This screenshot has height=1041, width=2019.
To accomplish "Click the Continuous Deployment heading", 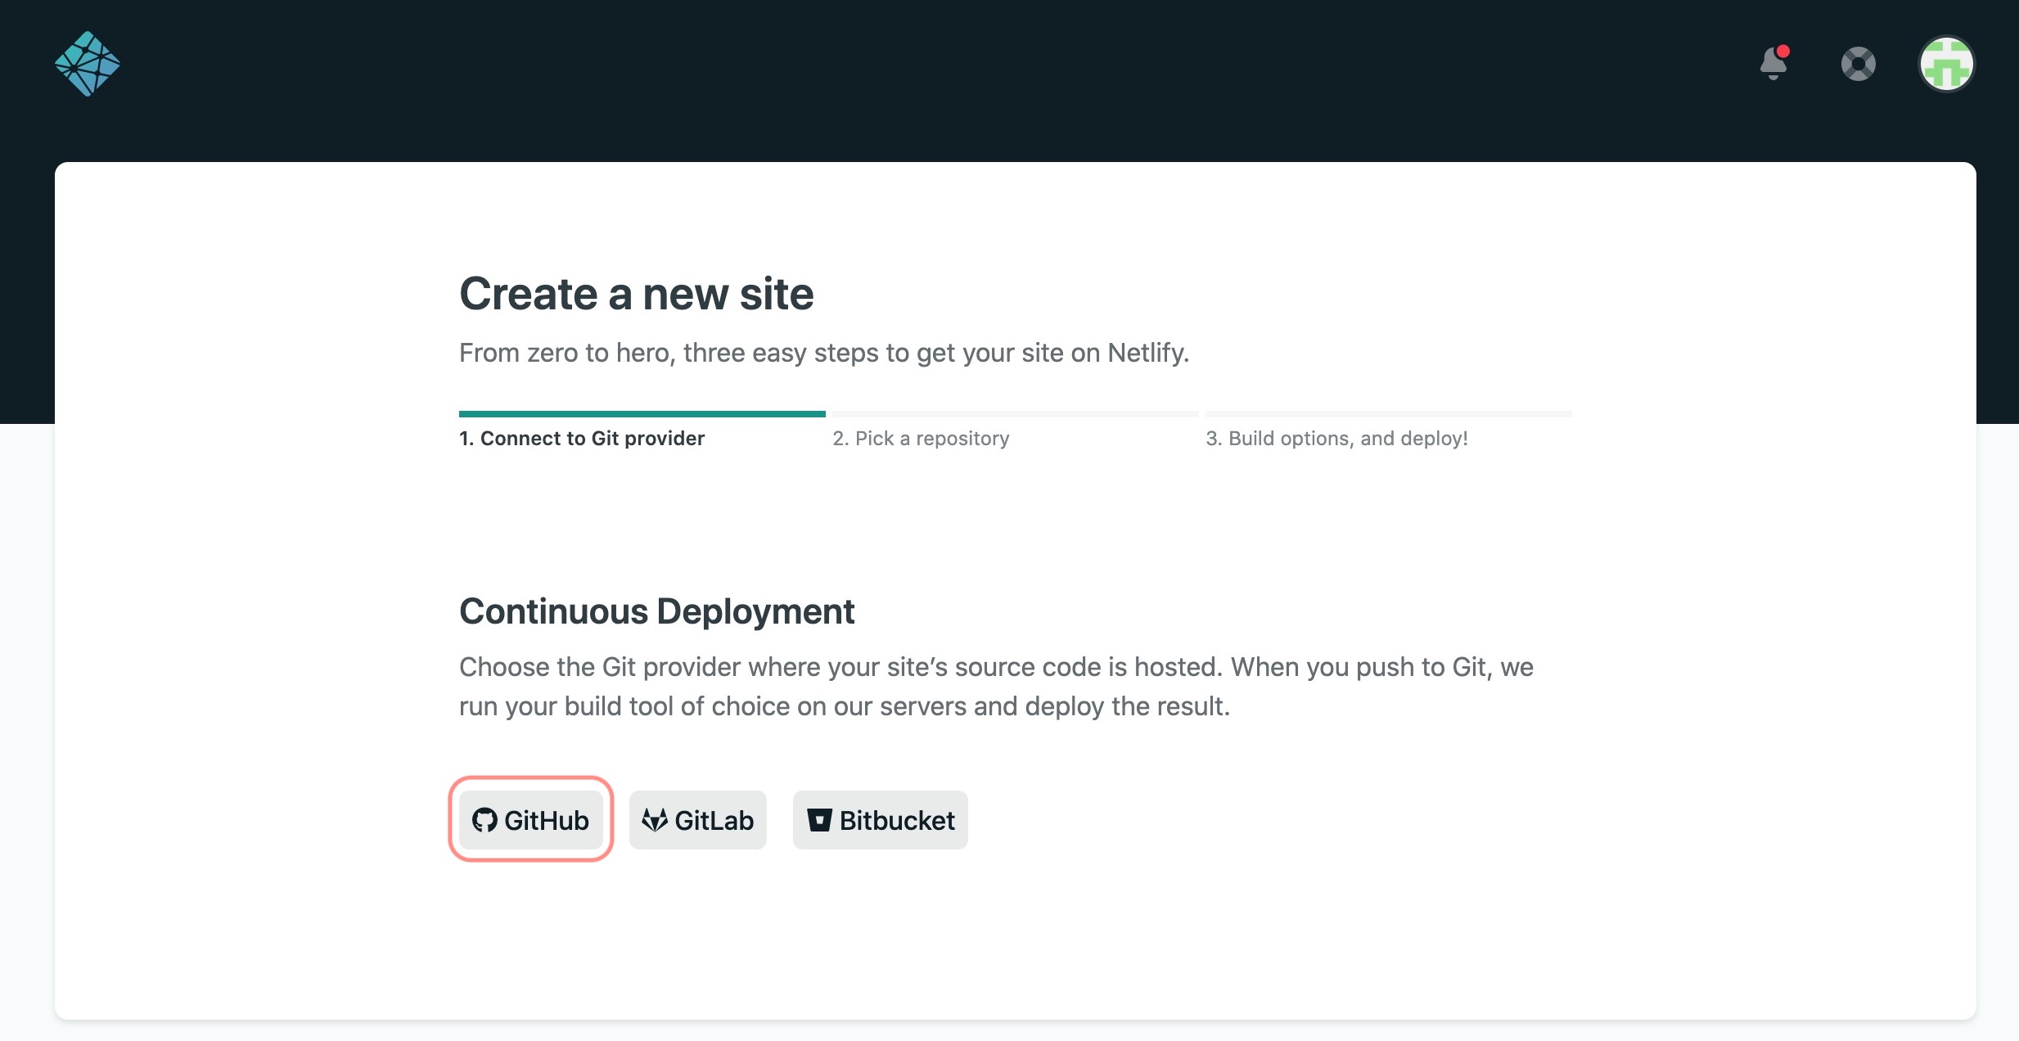I will pos(657,611).
